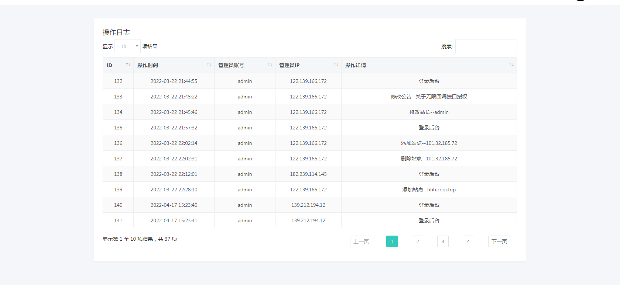Viewport: 620px width, 285px height.
Task: Sort the table by the ID column arrows
Action: (x=128, y=65)
